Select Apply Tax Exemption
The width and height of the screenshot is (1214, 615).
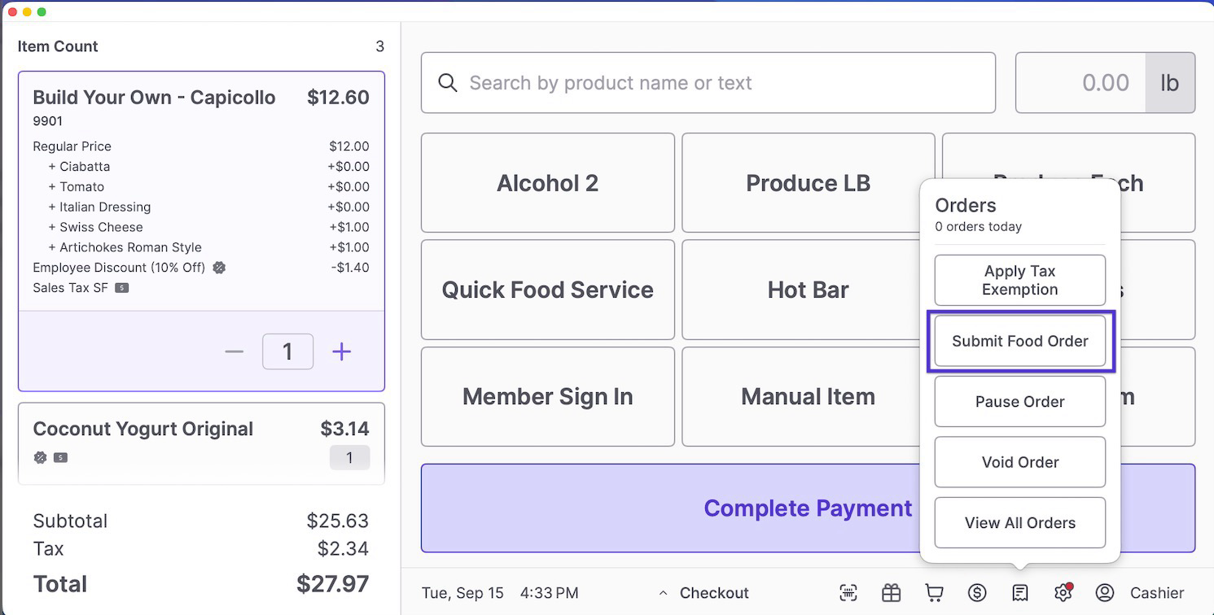point(1019,281)
